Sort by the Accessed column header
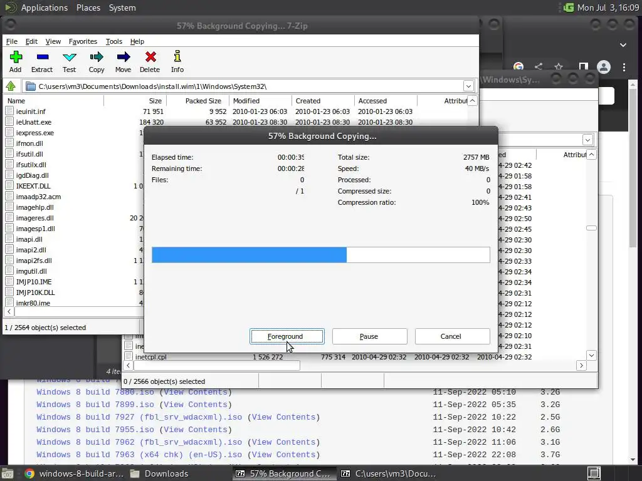This screenshot has height=481, width=642. pyautogui.click(x=386, y=101)
